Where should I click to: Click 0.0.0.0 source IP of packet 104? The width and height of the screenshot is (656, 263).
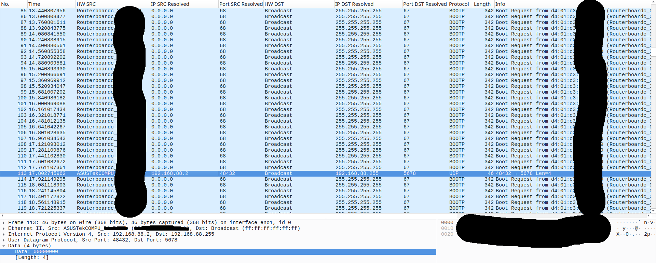click(x=162, y=121)
